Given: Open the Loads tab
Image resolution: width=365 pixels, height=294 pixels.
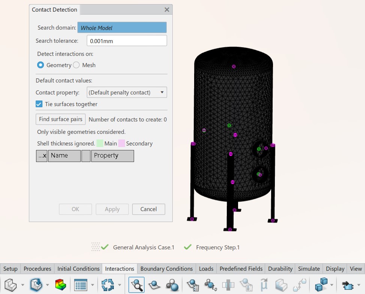Looking at the screenshot, I should click(206, 268).
